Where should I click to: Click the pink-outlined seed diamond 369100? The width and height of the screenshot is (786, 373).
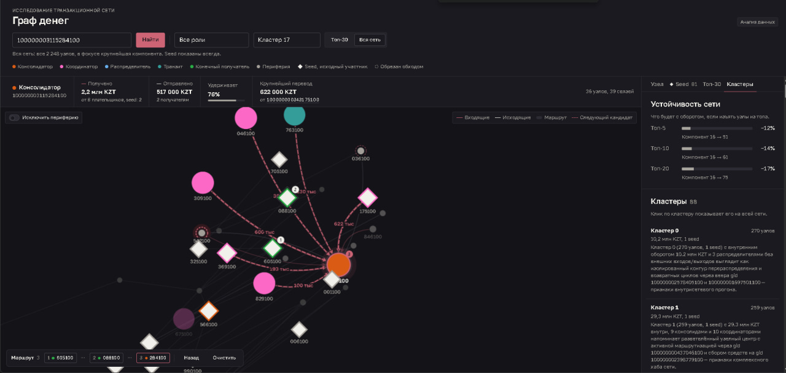point(227,253)
